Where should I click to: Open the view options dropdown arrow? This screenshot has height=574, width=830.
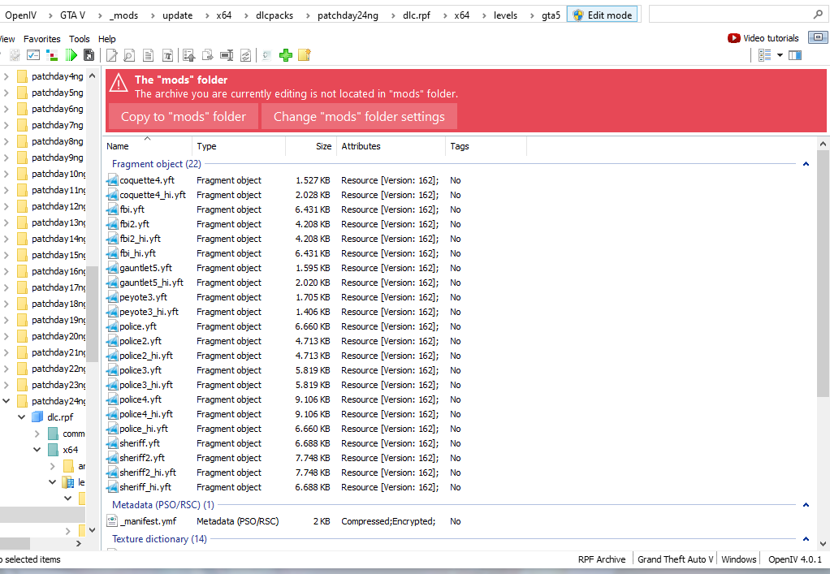[780, 55]
